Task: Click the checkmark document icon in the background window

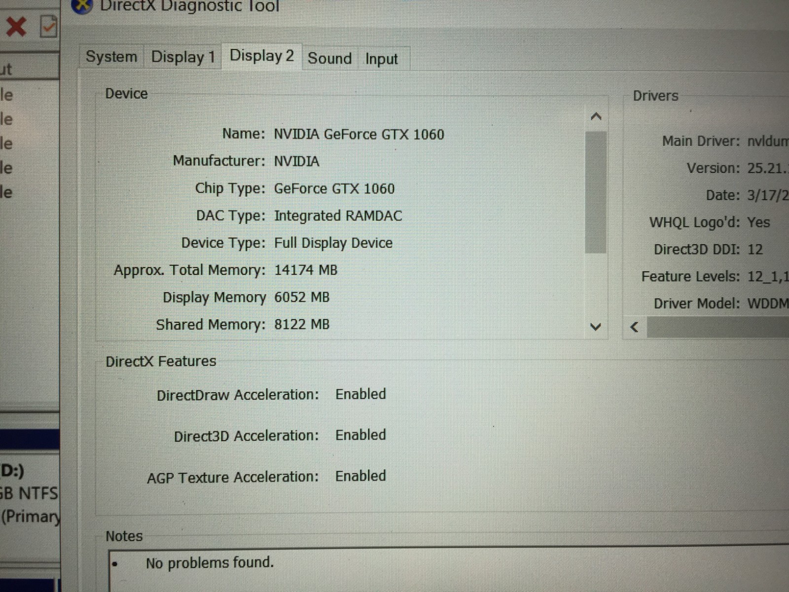Action: coord(48,27)
